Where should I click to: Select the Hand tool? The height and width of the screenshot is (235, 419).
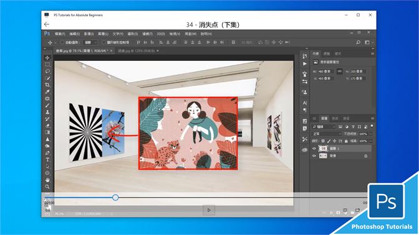pyautogui.click(x=47, y=180)
